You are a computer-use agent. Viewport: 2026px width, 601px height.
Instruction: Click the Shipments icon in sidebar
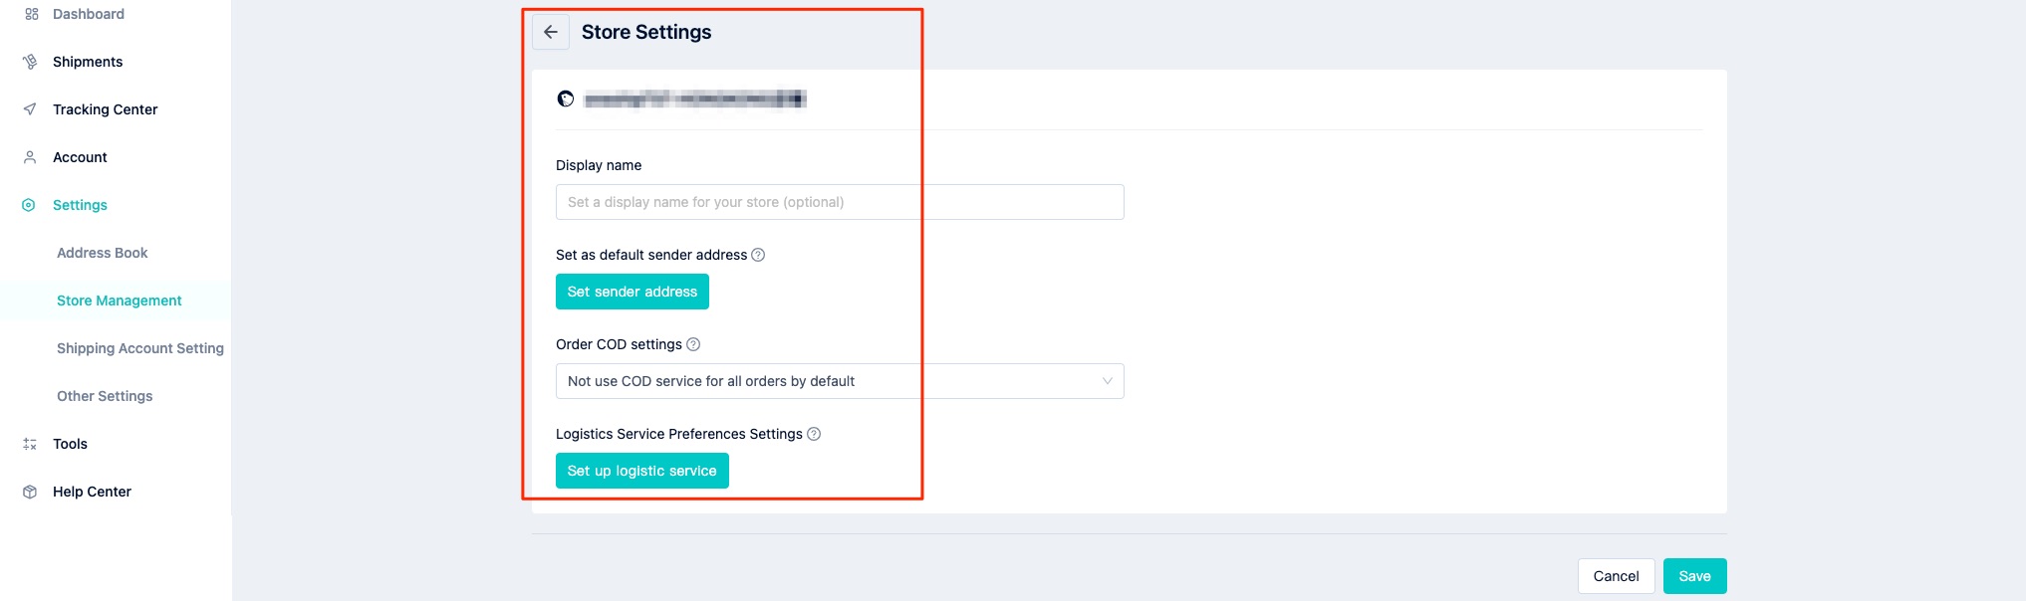click(x=30, y=62)
